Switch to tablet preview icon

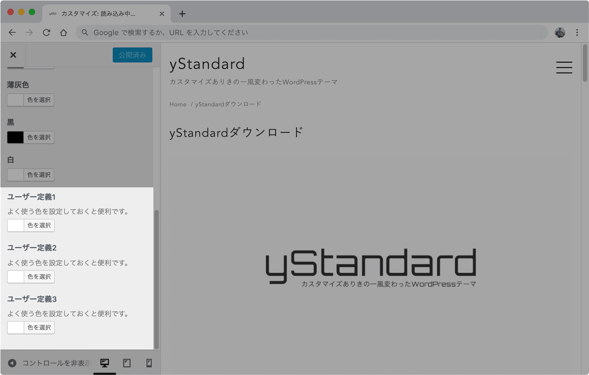coord(127,363)
